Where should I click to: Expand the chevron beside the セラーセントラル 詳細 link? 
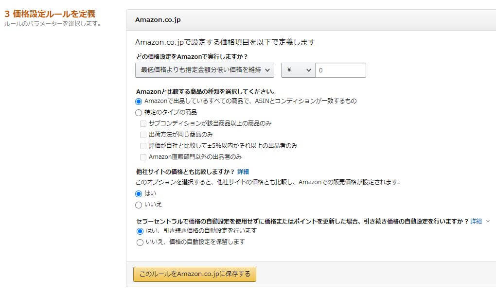point(488,221)
